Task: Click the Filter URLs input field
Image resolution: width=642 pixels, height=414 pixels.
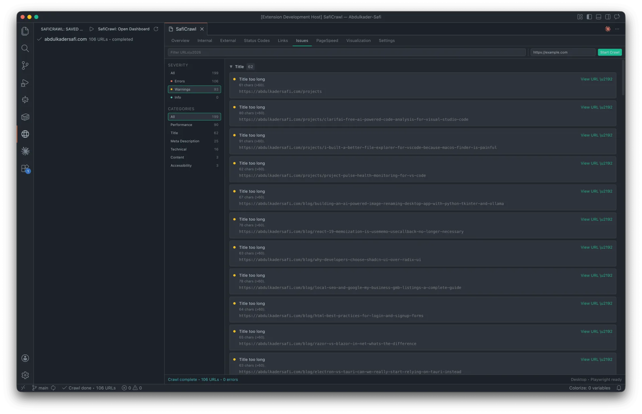Action: tap(346, 52)
